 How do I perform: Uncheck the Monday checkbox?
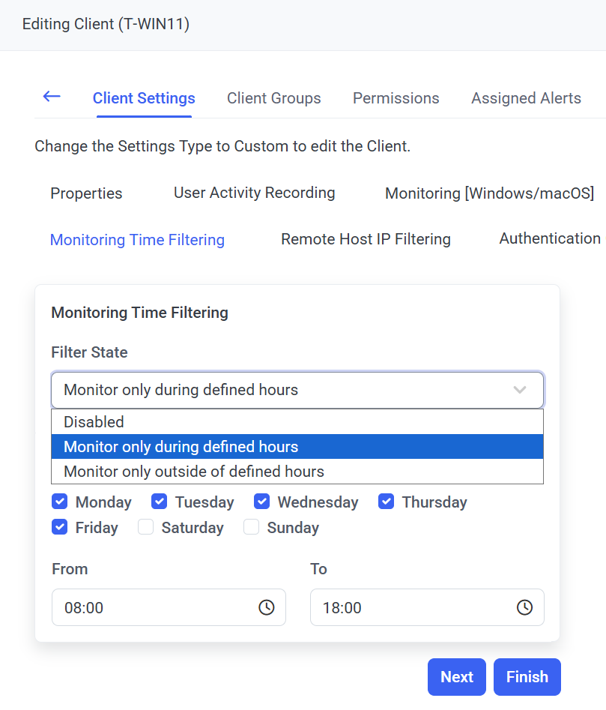(x=60, y=502)
